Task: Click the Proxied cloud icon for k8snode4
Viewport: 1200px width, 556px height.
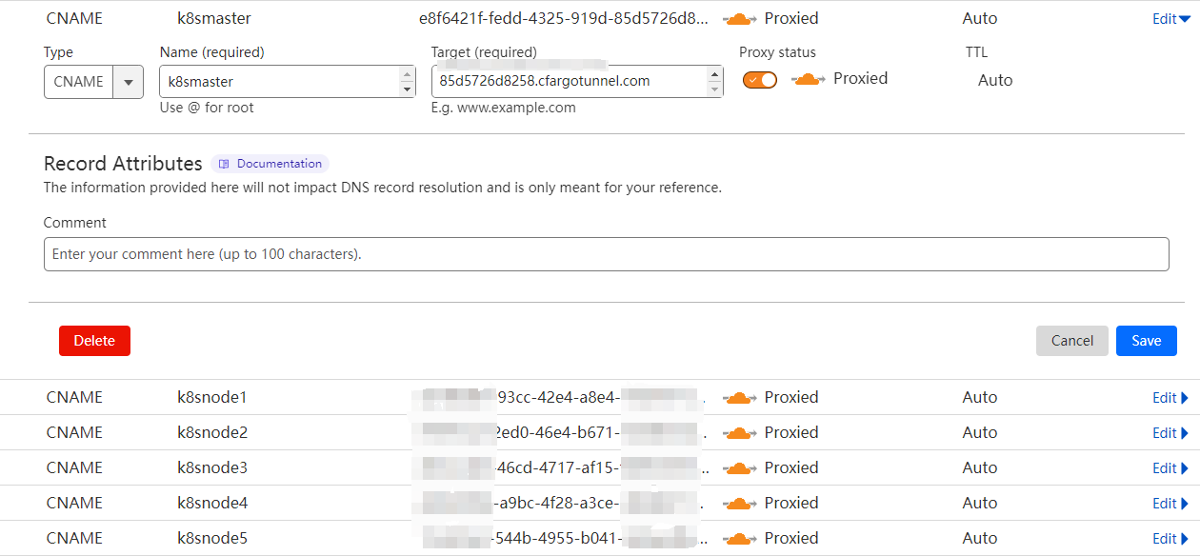Action: [x=738, y=503]
